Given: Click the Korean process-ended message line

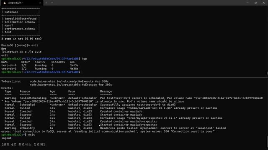Looking at the screenshot, I should 23,145.
